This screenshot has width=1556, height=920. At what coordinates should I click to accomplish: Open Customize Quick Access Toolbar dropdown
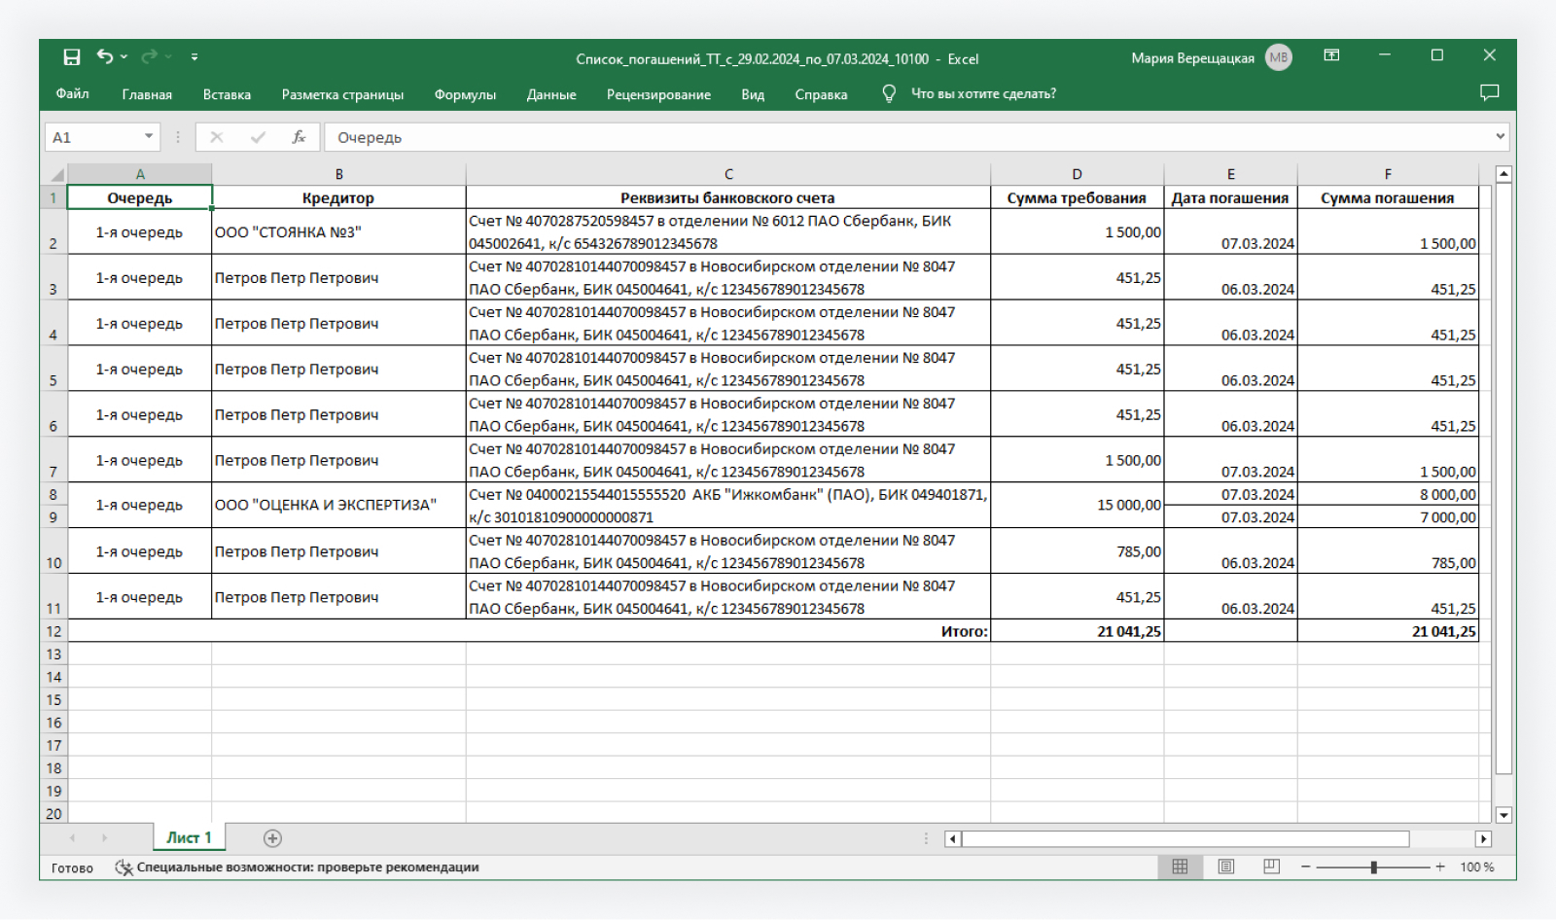[194, 57]
